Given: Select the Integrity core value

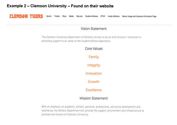Looking at the screenshot, I should (x=94, y=65).
